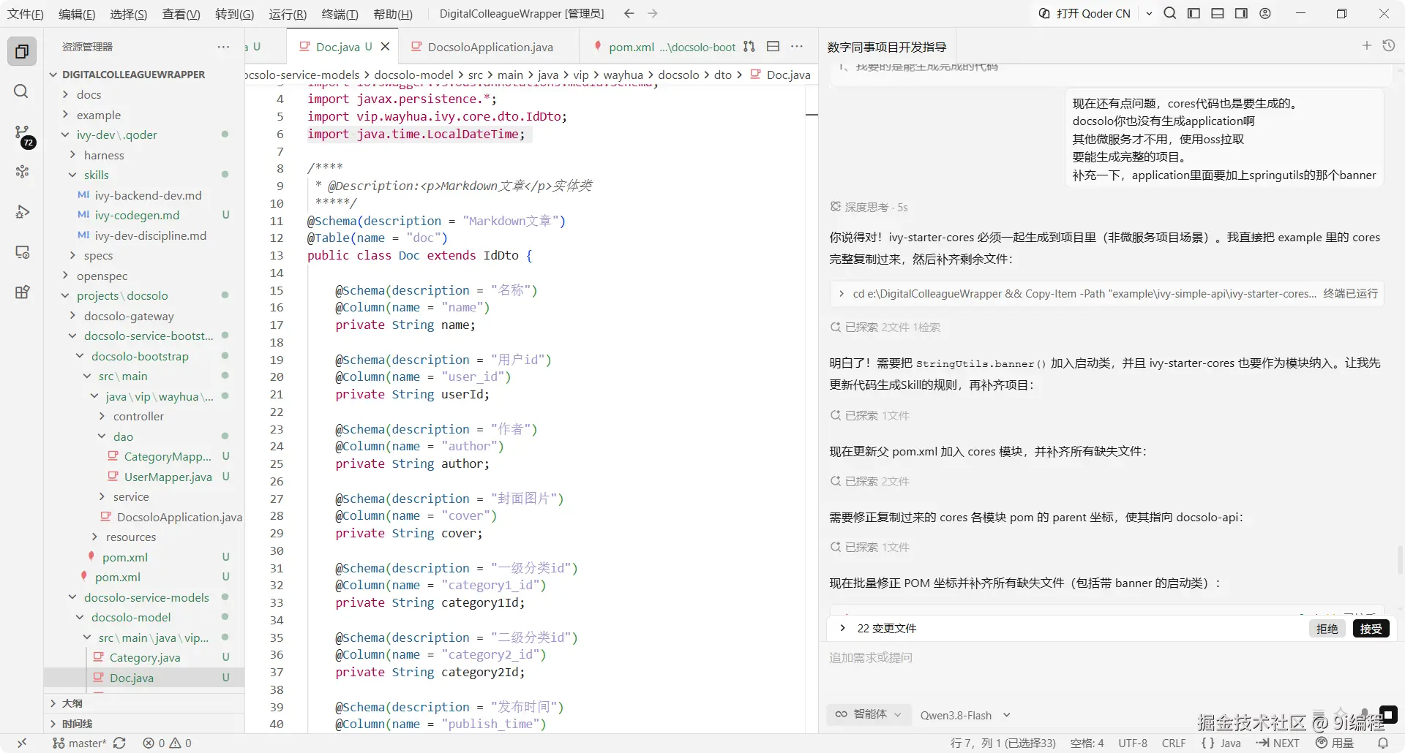
Task: Toggle secondary sidebar layout icon
Action: [x=1241, y=13]
